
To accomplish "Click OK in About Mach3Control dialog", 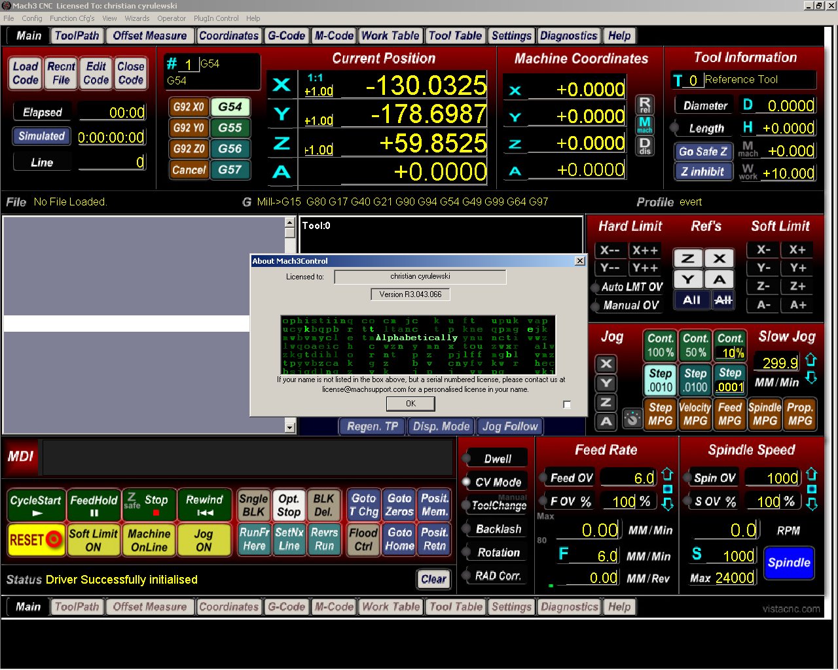I will click(x=410, y=404).
